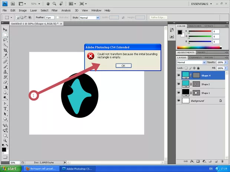Click the add layer style fx icon

[x=192, y=161]
